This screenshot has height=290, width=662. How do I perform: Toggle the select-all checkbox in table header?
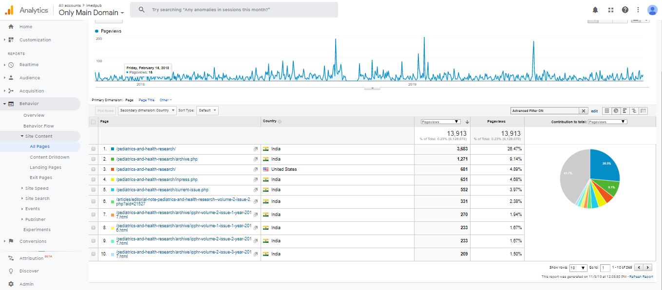[x=94, y=122]
